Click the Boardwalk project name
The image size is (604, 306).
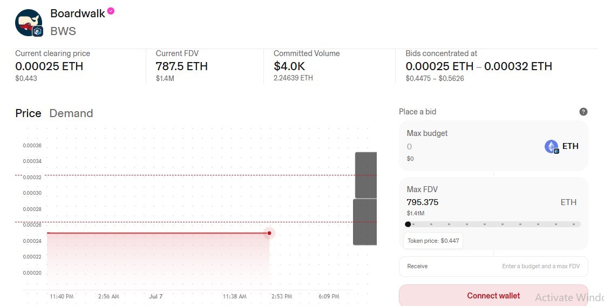coord(78,13)
